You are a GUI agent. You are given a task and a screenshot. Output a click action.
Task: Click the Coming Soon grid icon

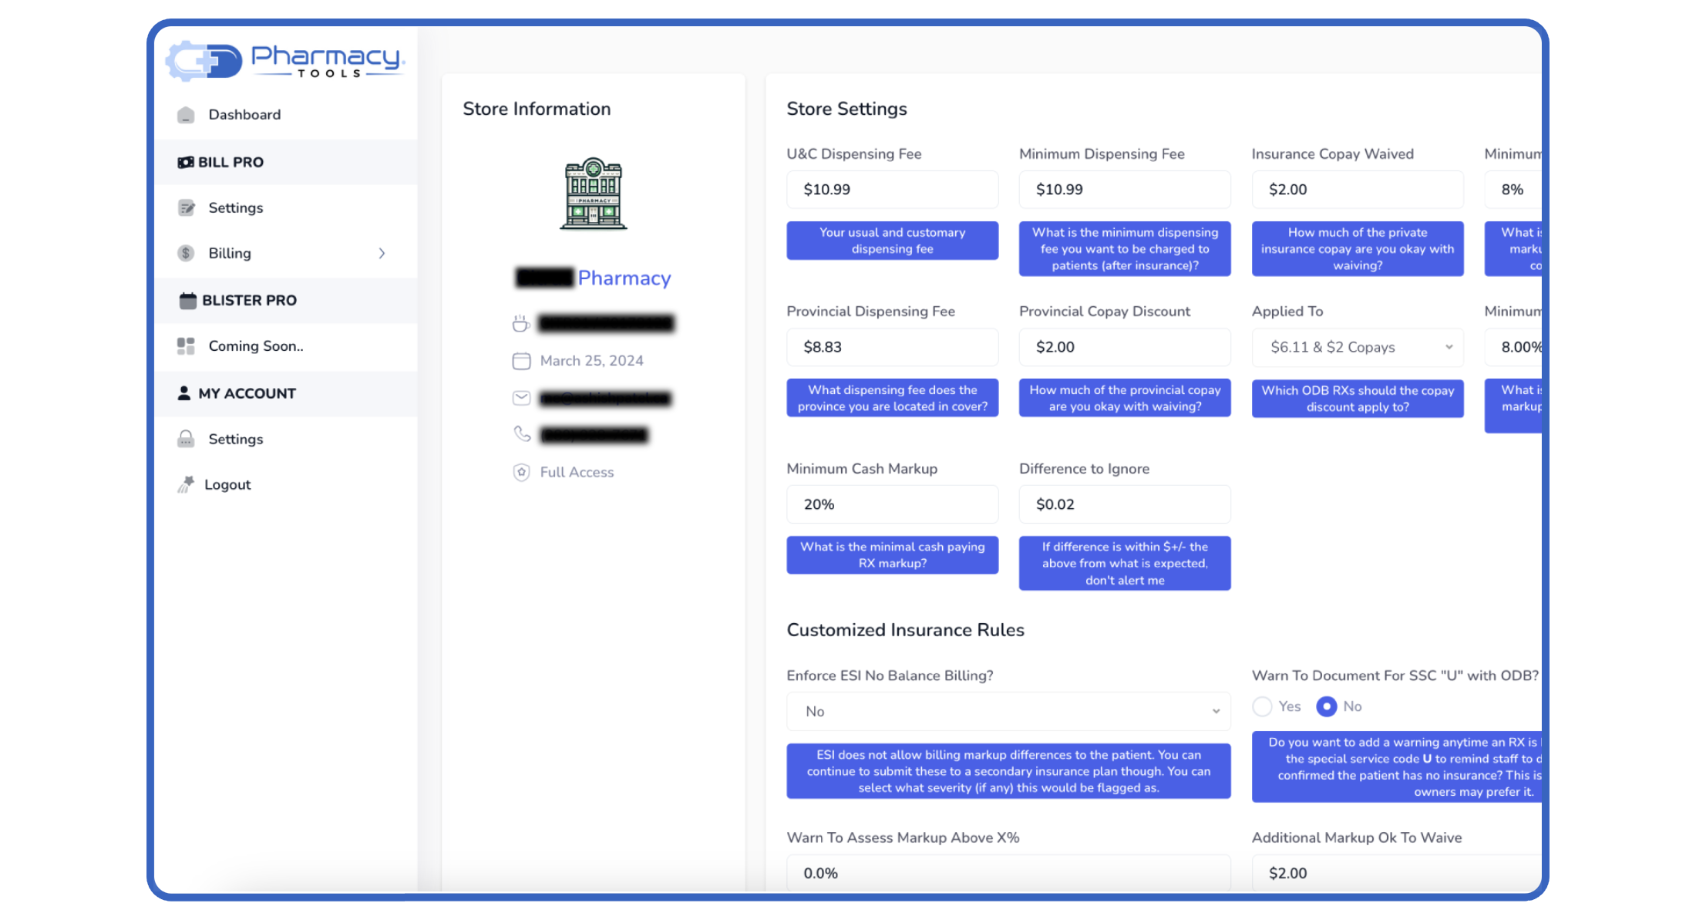pos(186,345)
